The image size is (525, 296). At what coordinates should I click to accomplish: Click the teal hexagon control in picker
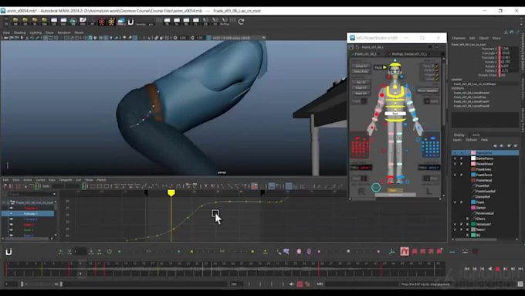(x=376, y=187)
